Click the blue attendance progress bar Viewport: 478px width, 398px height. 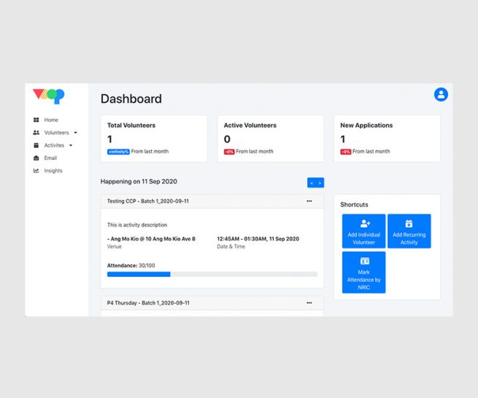coord(139,274)
